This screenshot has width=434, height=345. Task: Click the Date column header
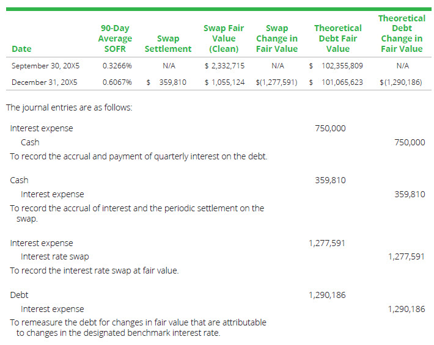21,49
